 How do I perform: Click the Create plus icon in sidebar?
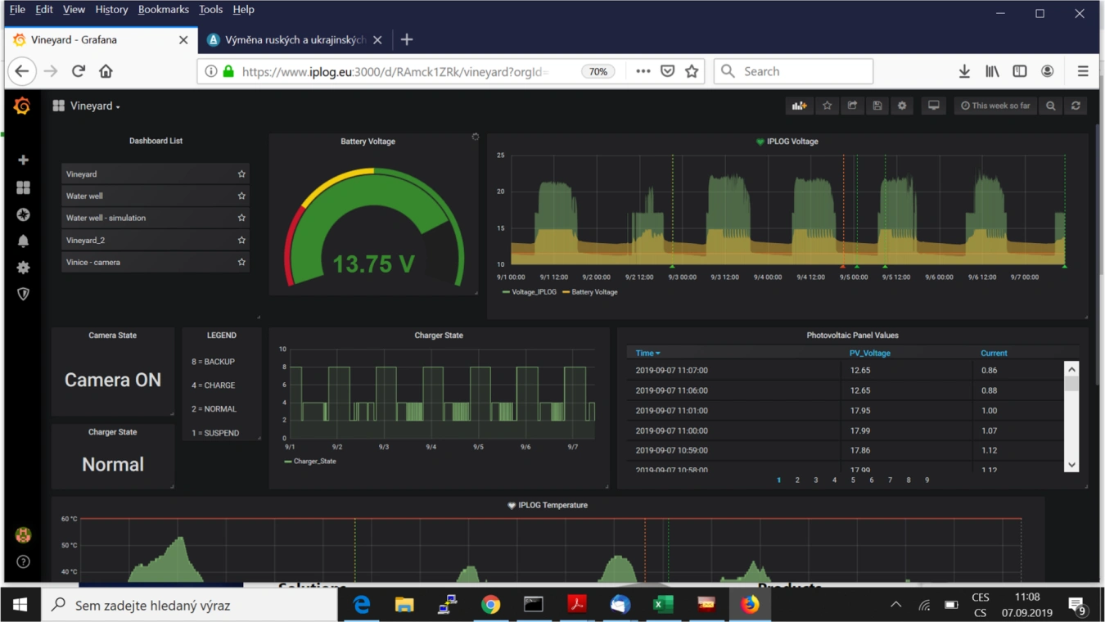[x=23, y=160]
